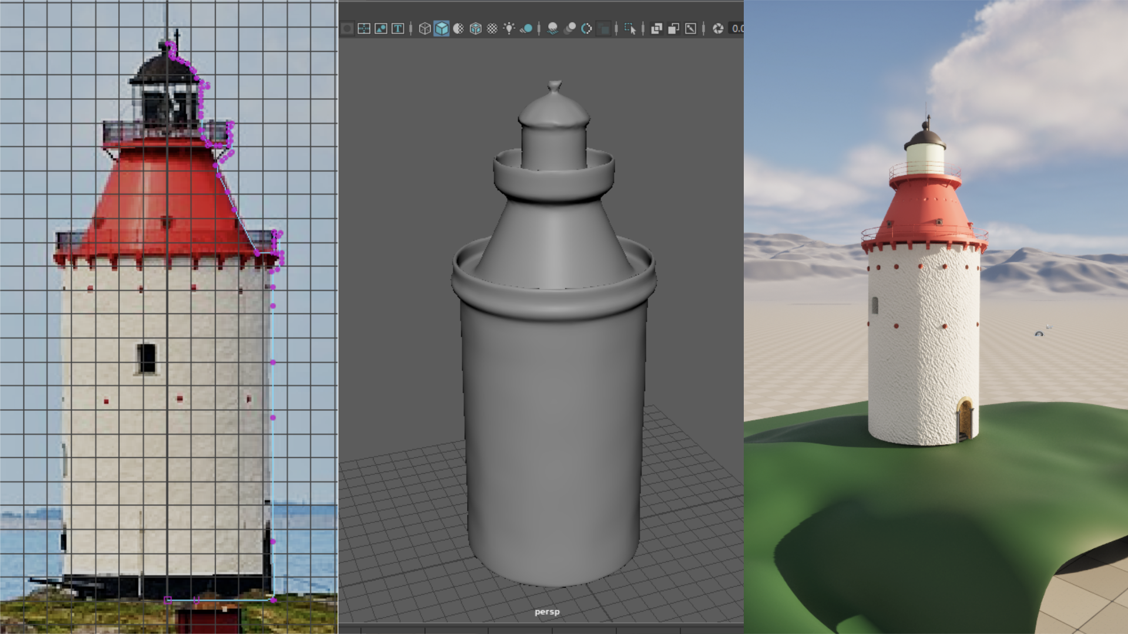The image size is (1128, 634).
Task: Click the Use All Lights bulb icon
Action: [509, 28]
